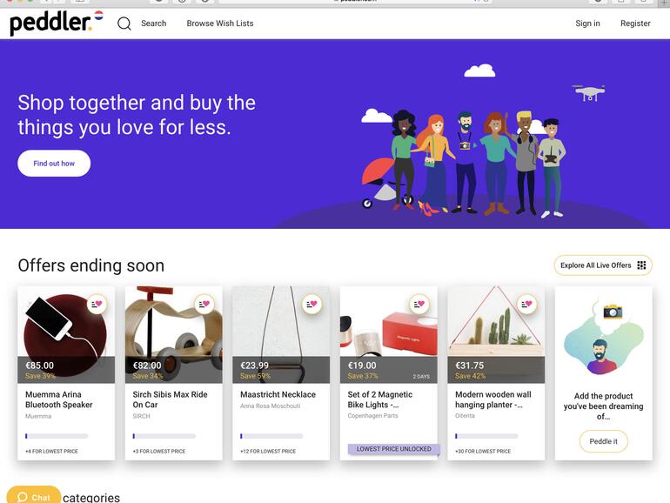Add Maastricht Necklace to wish list
The width and height of the screenshot is (670, 503).
point(312,305)
